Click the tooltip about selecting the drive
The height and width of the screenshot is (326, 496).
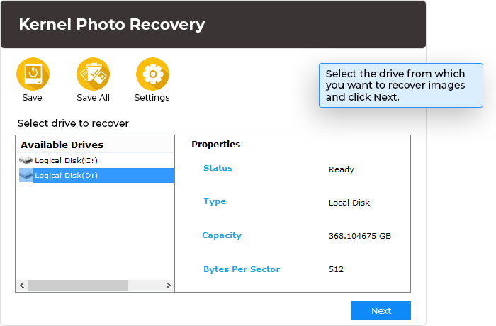pyautogui.click(x=401, y=86)
